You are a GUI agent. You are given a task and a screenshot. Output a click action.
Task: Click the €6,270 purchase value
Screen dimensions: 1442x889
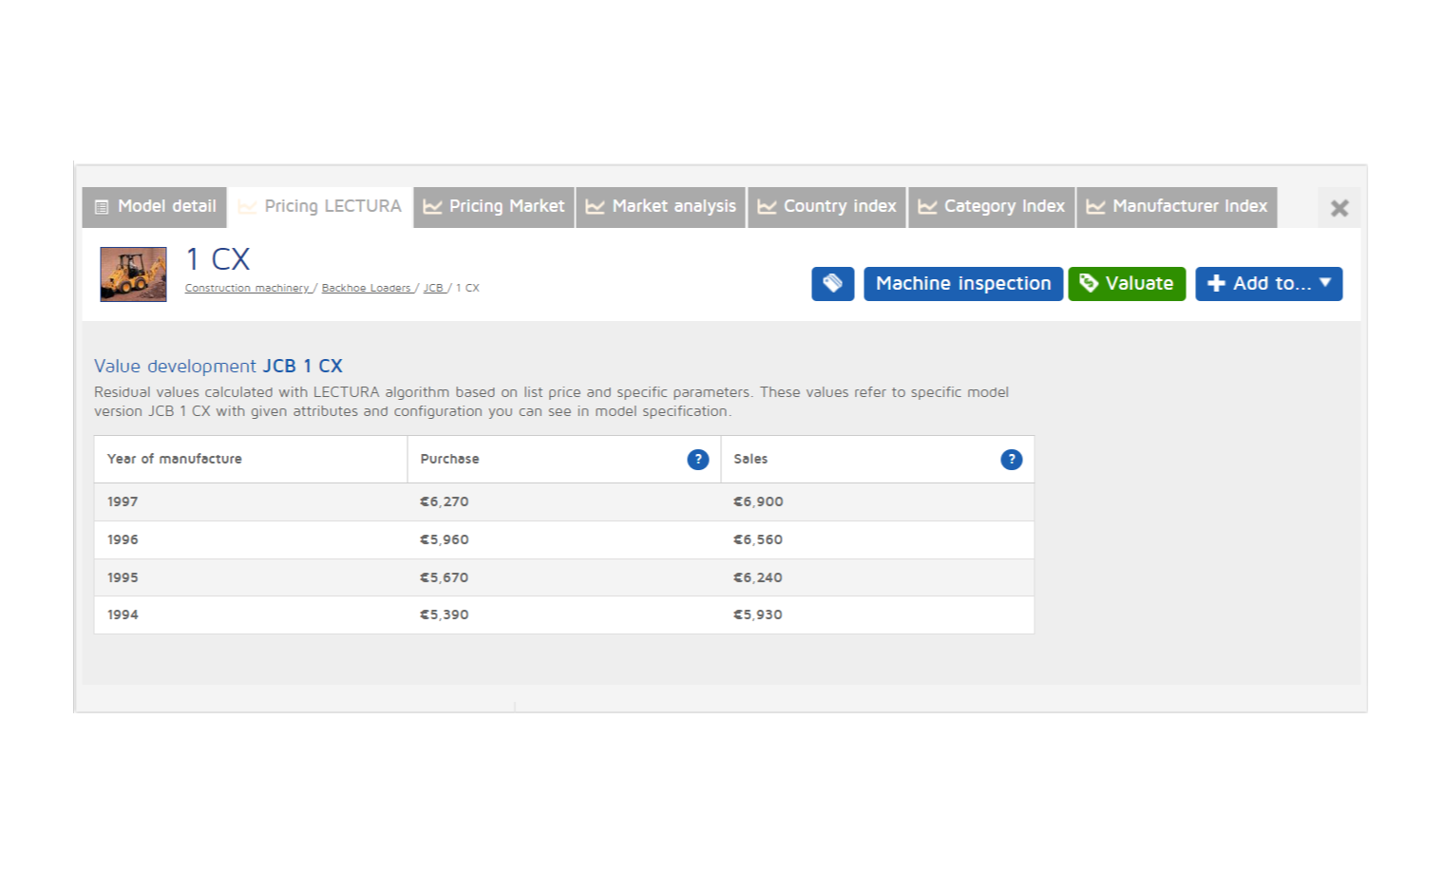(x=445, y=501)
